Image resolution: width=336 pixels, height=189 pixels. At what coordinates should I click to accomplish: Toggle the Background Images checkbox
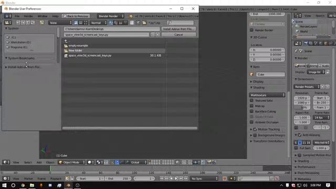(255, 135)
